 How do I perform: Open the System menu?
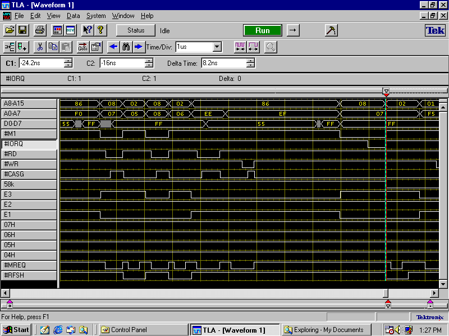point(96,16)
